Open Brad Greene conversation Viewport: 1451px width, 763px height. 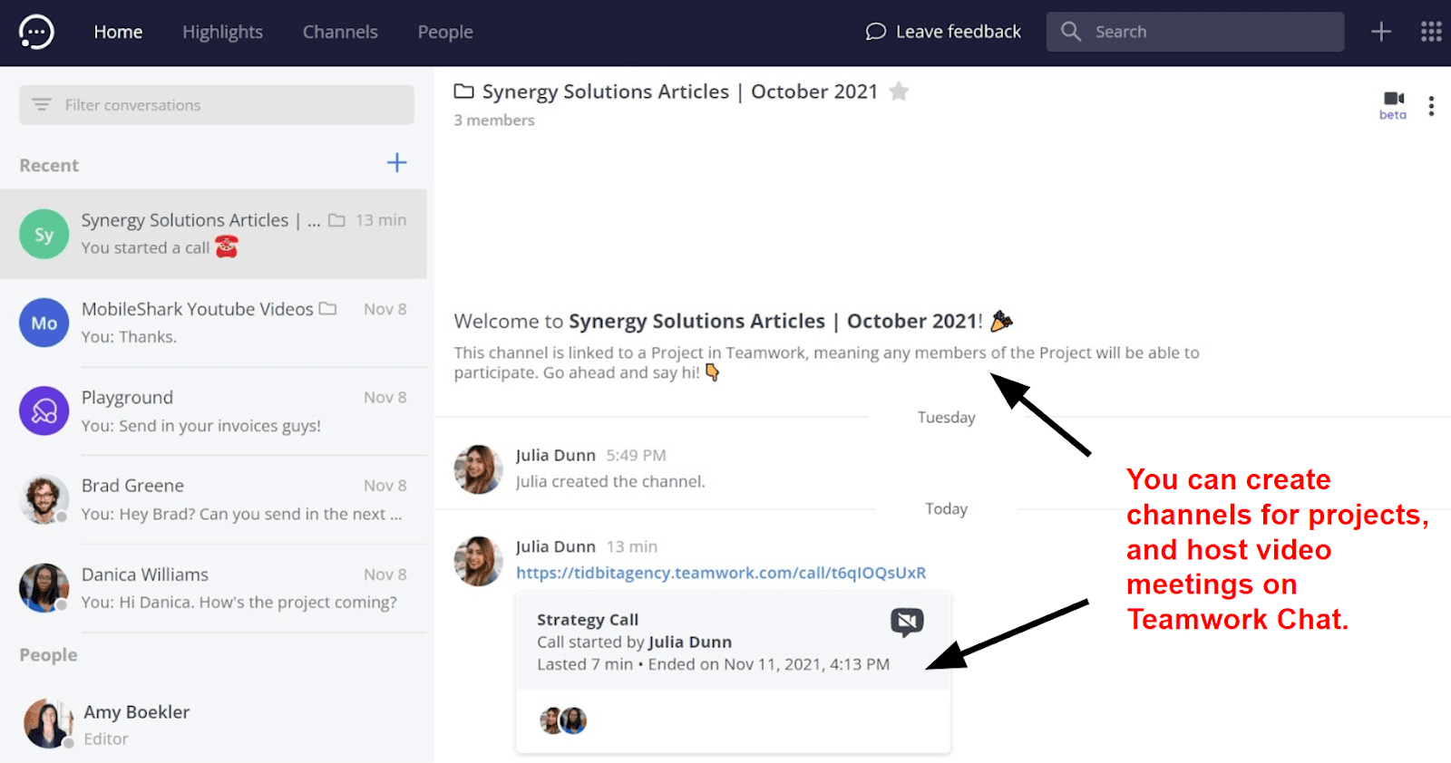point(213,499)
